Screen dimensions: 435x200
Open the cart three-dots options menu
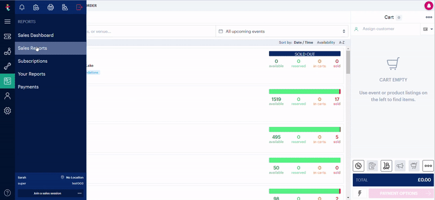click(x=429, y=17)
